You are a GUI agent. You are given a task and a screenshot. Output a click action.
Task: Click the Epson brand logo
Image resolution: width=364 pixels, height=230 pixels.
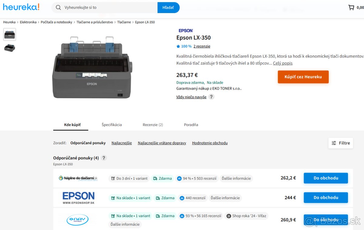186,31
